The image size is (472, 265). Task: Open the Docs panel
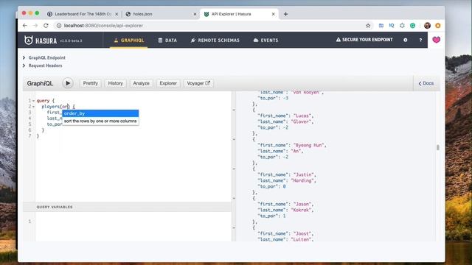[426, 83]
